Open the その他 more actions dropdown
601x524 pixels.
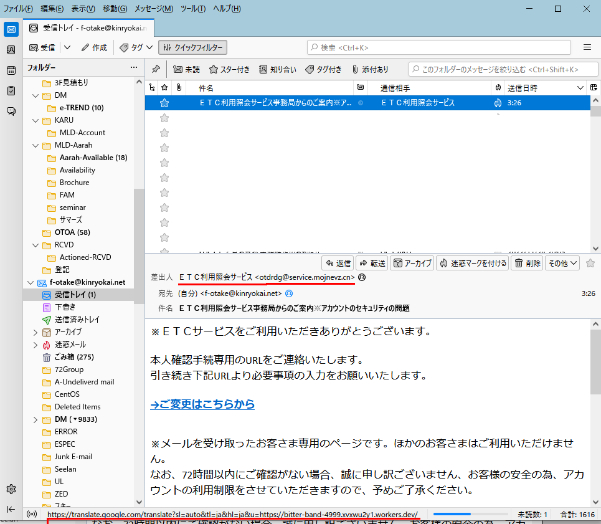(562, 263)
